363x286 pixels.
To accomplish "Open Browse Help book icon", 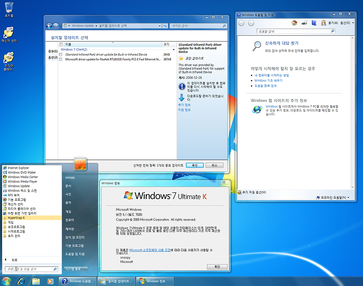I will point(314,23).
